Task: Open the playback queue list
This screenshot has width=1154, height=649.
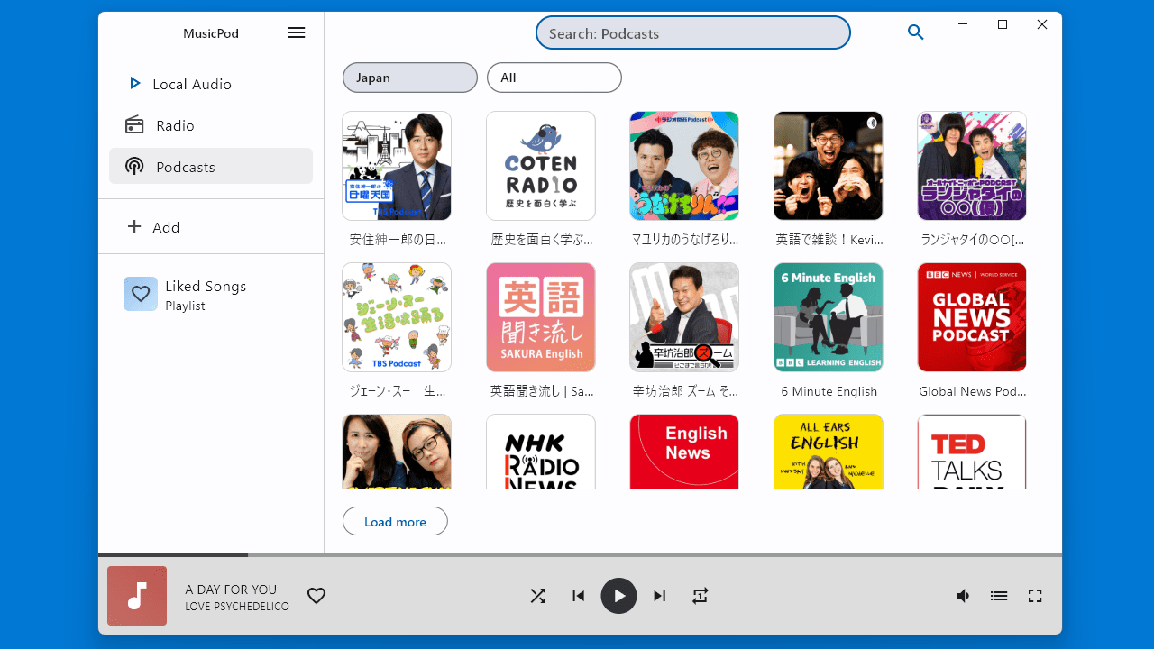Action: click(999, 596)
